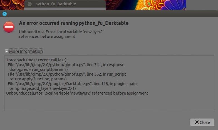Screen dimensions: 218x130
Task: Click the red error stop icon
Action: (x=9, y=27)
